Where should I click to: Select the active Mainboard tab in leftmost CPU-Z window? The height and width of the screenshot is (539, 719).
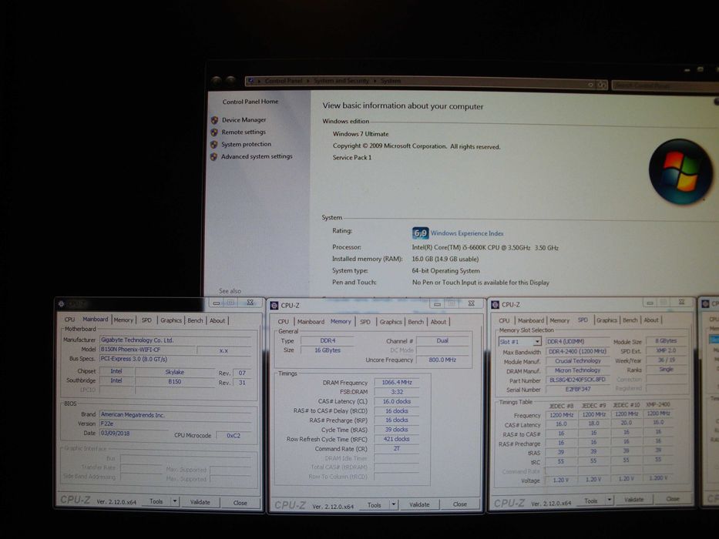tap(95, 320)
